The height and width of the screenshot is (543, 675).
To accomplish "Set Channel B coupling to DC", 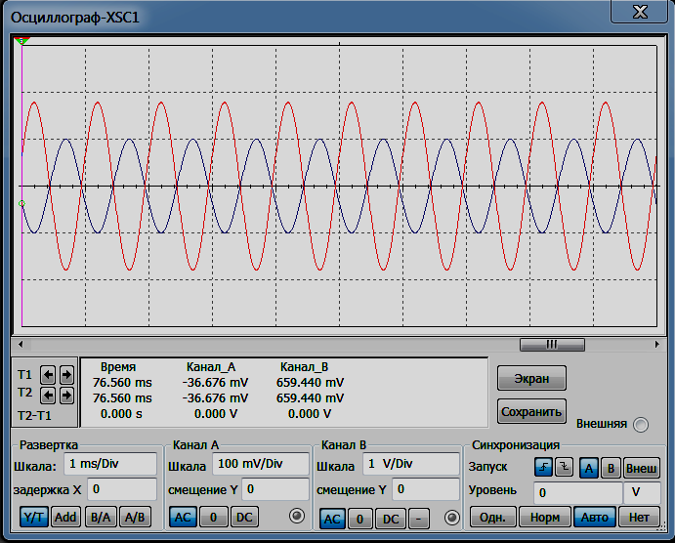I will 391,519.
